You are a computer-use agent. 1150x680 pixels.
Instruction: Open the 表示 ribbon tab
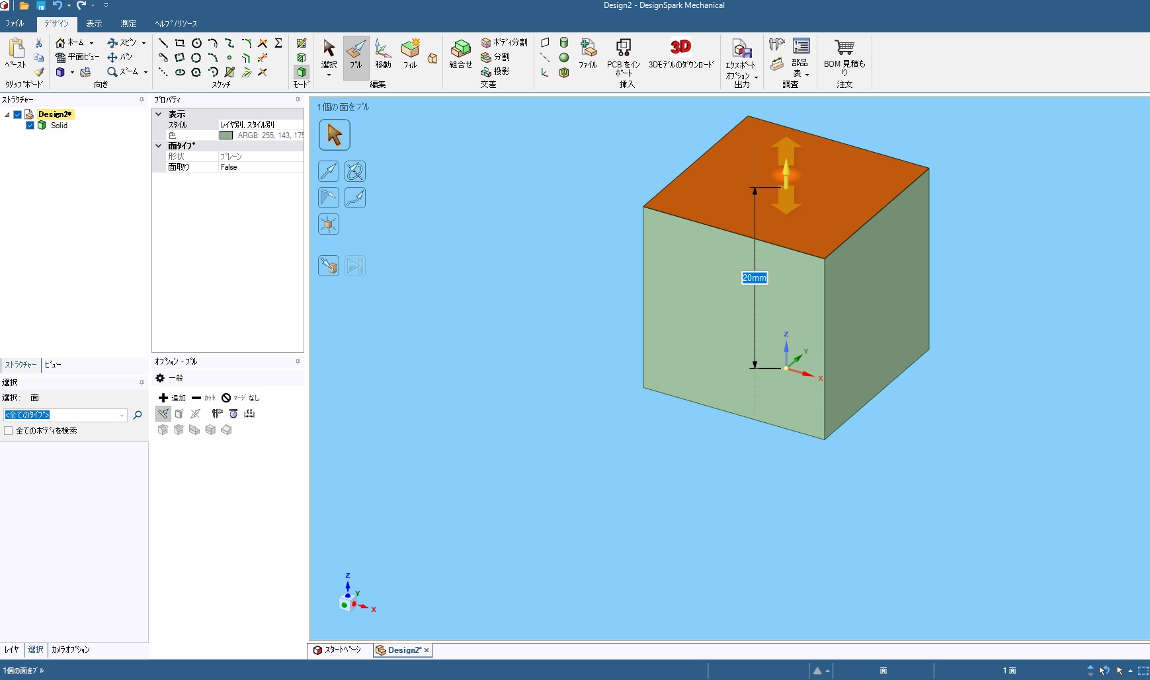(x=94, y=24)
